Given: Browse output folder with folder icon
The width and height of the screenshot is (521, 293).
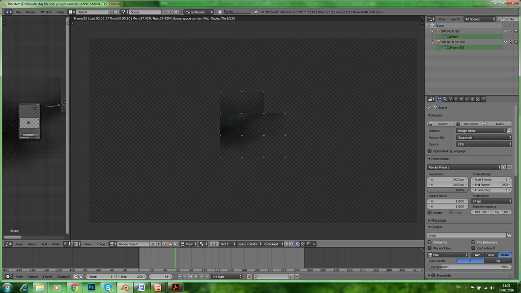Looking at the screenshot, I should (x=509, y=235).
